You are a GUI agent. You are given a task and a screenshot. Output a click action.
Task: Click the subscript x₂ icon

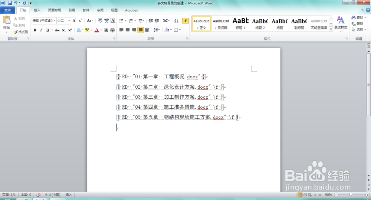point(64,30)
